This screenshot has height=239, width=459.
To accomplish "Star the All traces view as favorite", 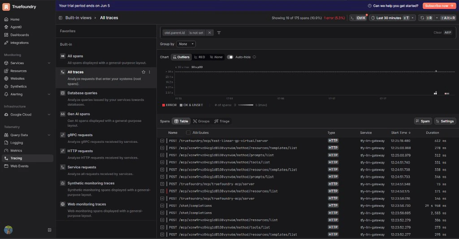I will coord(143,72).
